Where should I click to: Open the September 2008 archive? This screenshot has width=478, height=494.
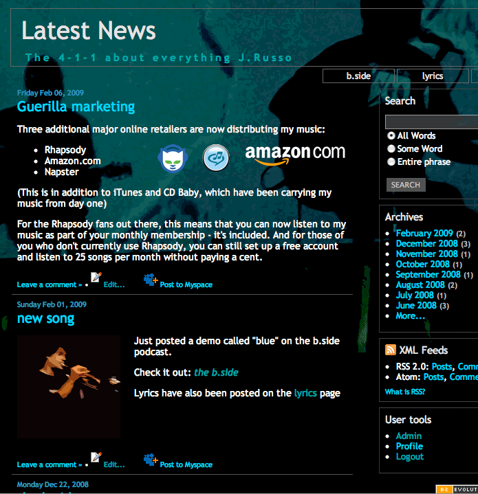pos(428,275)
